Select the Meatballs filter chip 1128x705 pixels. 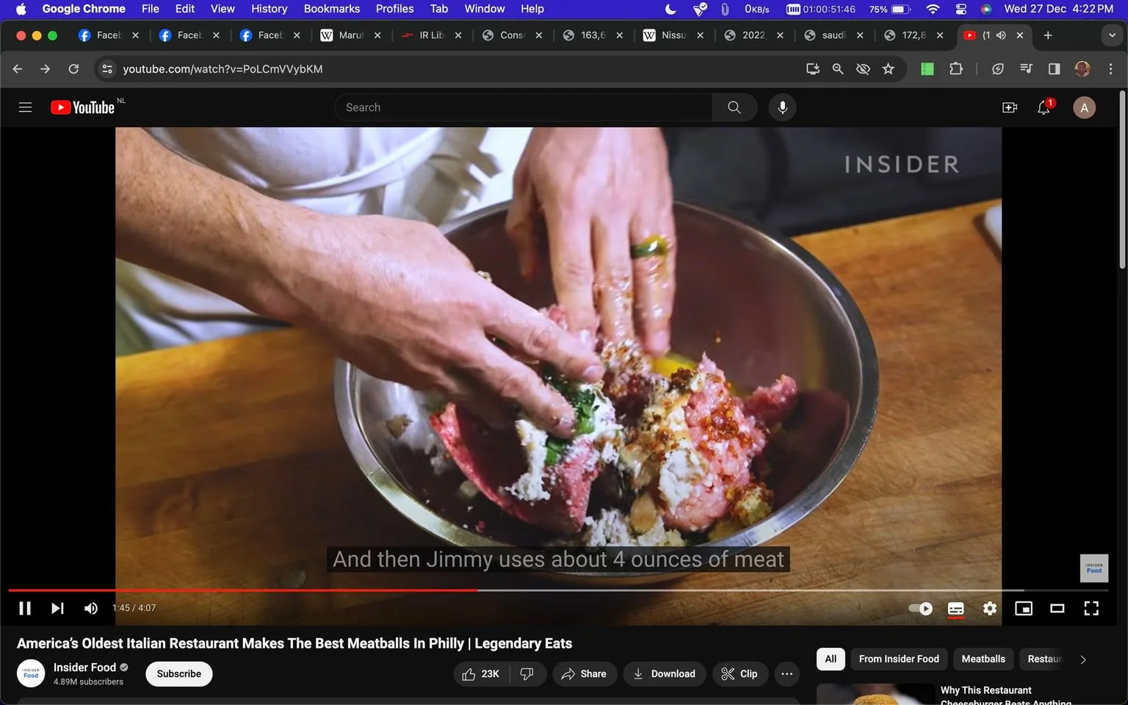click(983, 659)
